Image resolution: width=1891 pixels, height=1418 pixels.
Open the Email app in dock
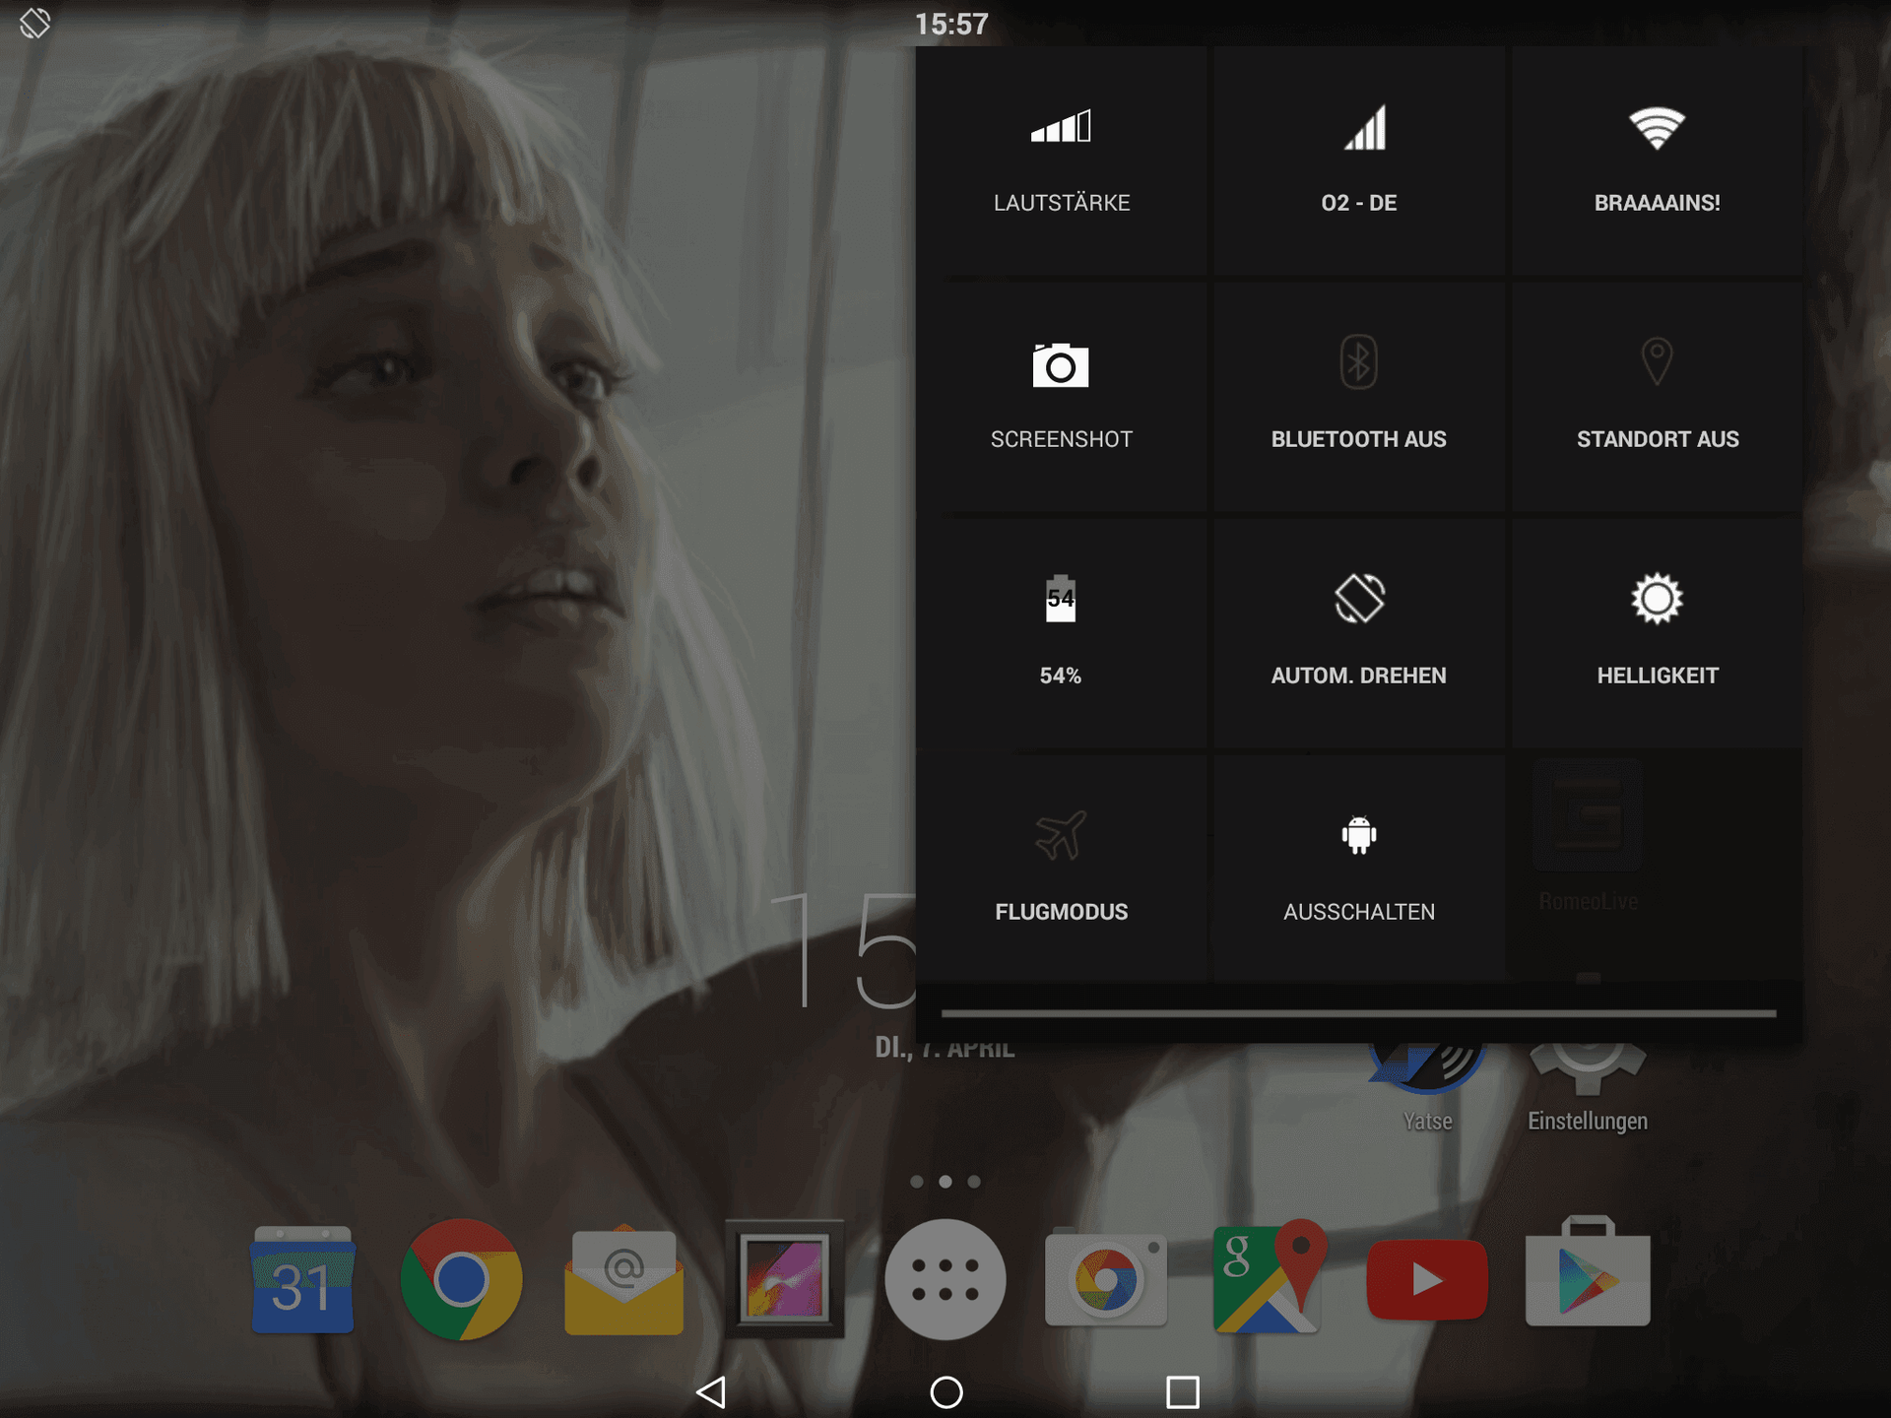tap(623, 1279)
